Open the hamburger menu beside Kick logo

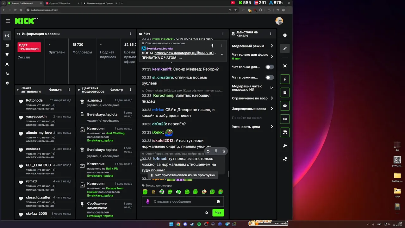click(x=8, y=21)
